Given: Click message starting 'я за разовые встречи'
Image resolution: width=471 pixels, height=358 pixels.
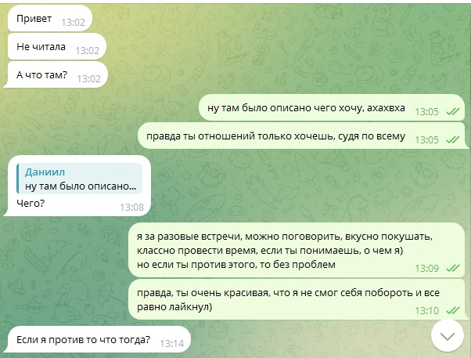Looking at the screenshot, I should [x=297, y=251].
